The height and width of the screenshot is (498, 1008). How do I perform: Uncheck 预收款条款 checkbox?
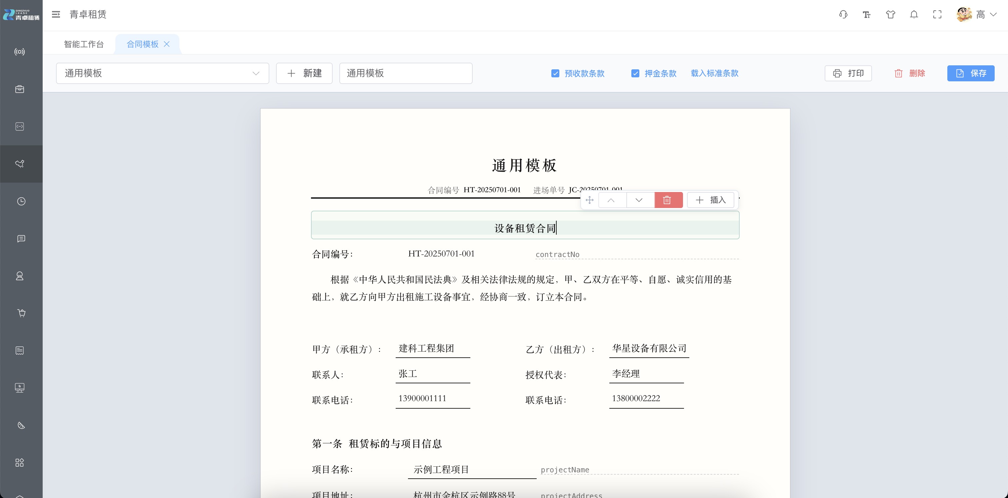(x=555, y=73)
